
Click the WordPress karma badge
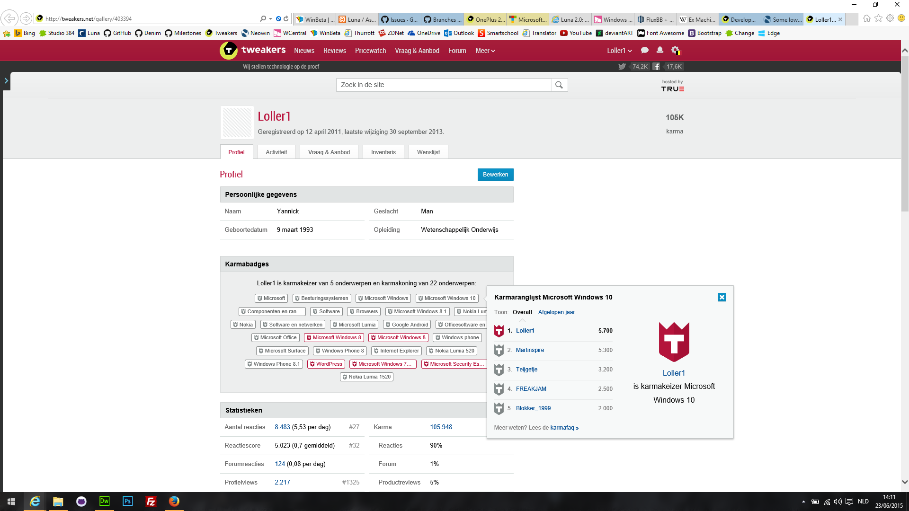pos(326,364)
